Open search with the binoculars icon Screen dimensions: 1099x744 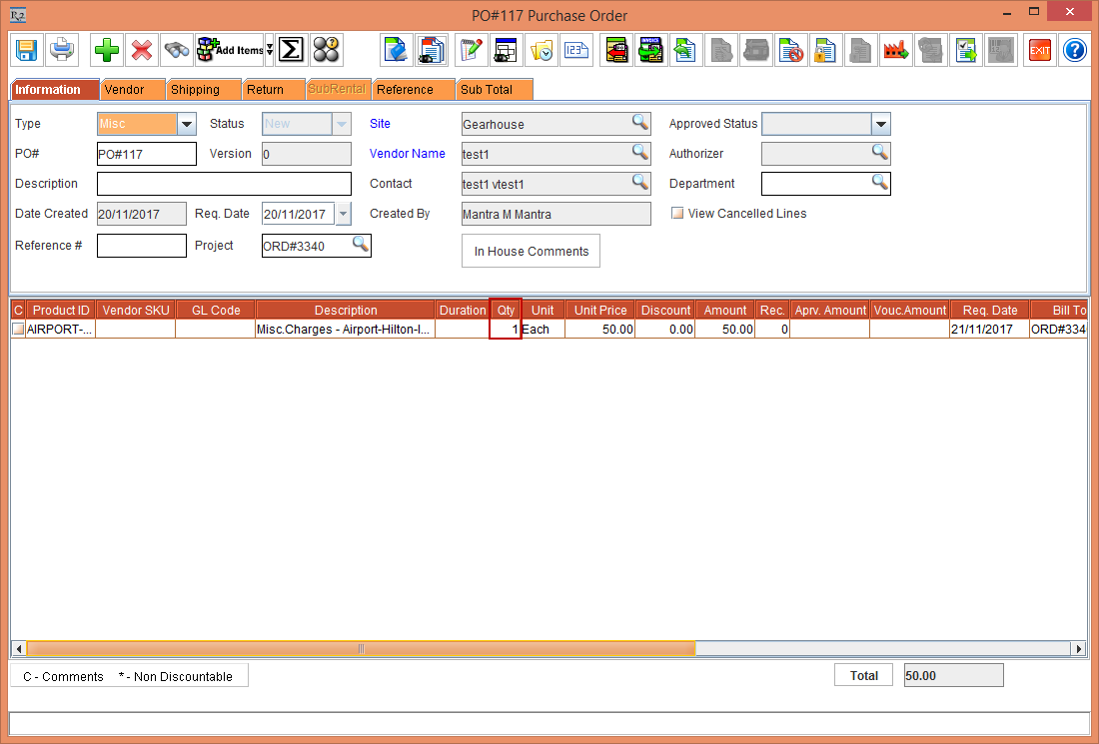[177, 49]
